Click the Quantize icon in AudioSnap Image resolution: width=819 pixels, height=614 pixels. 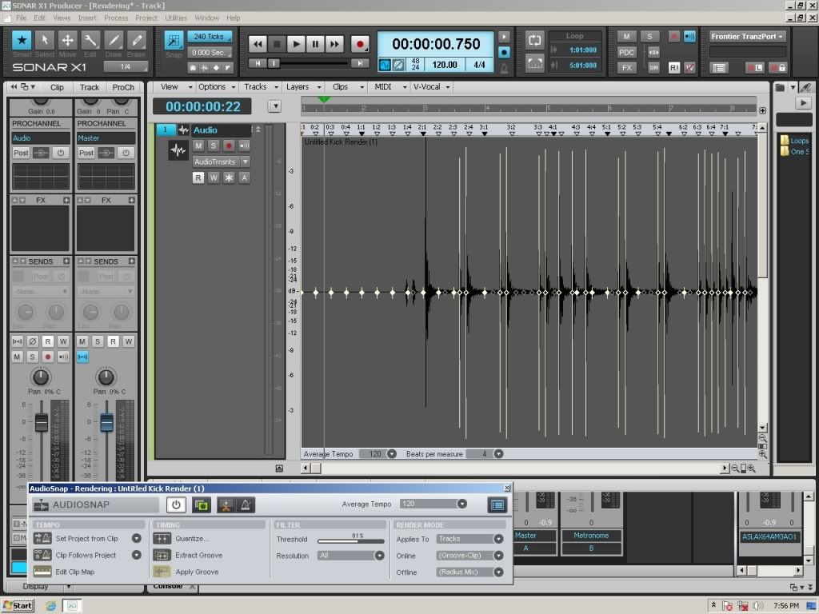pyautogui.click(x=162, y=539)
